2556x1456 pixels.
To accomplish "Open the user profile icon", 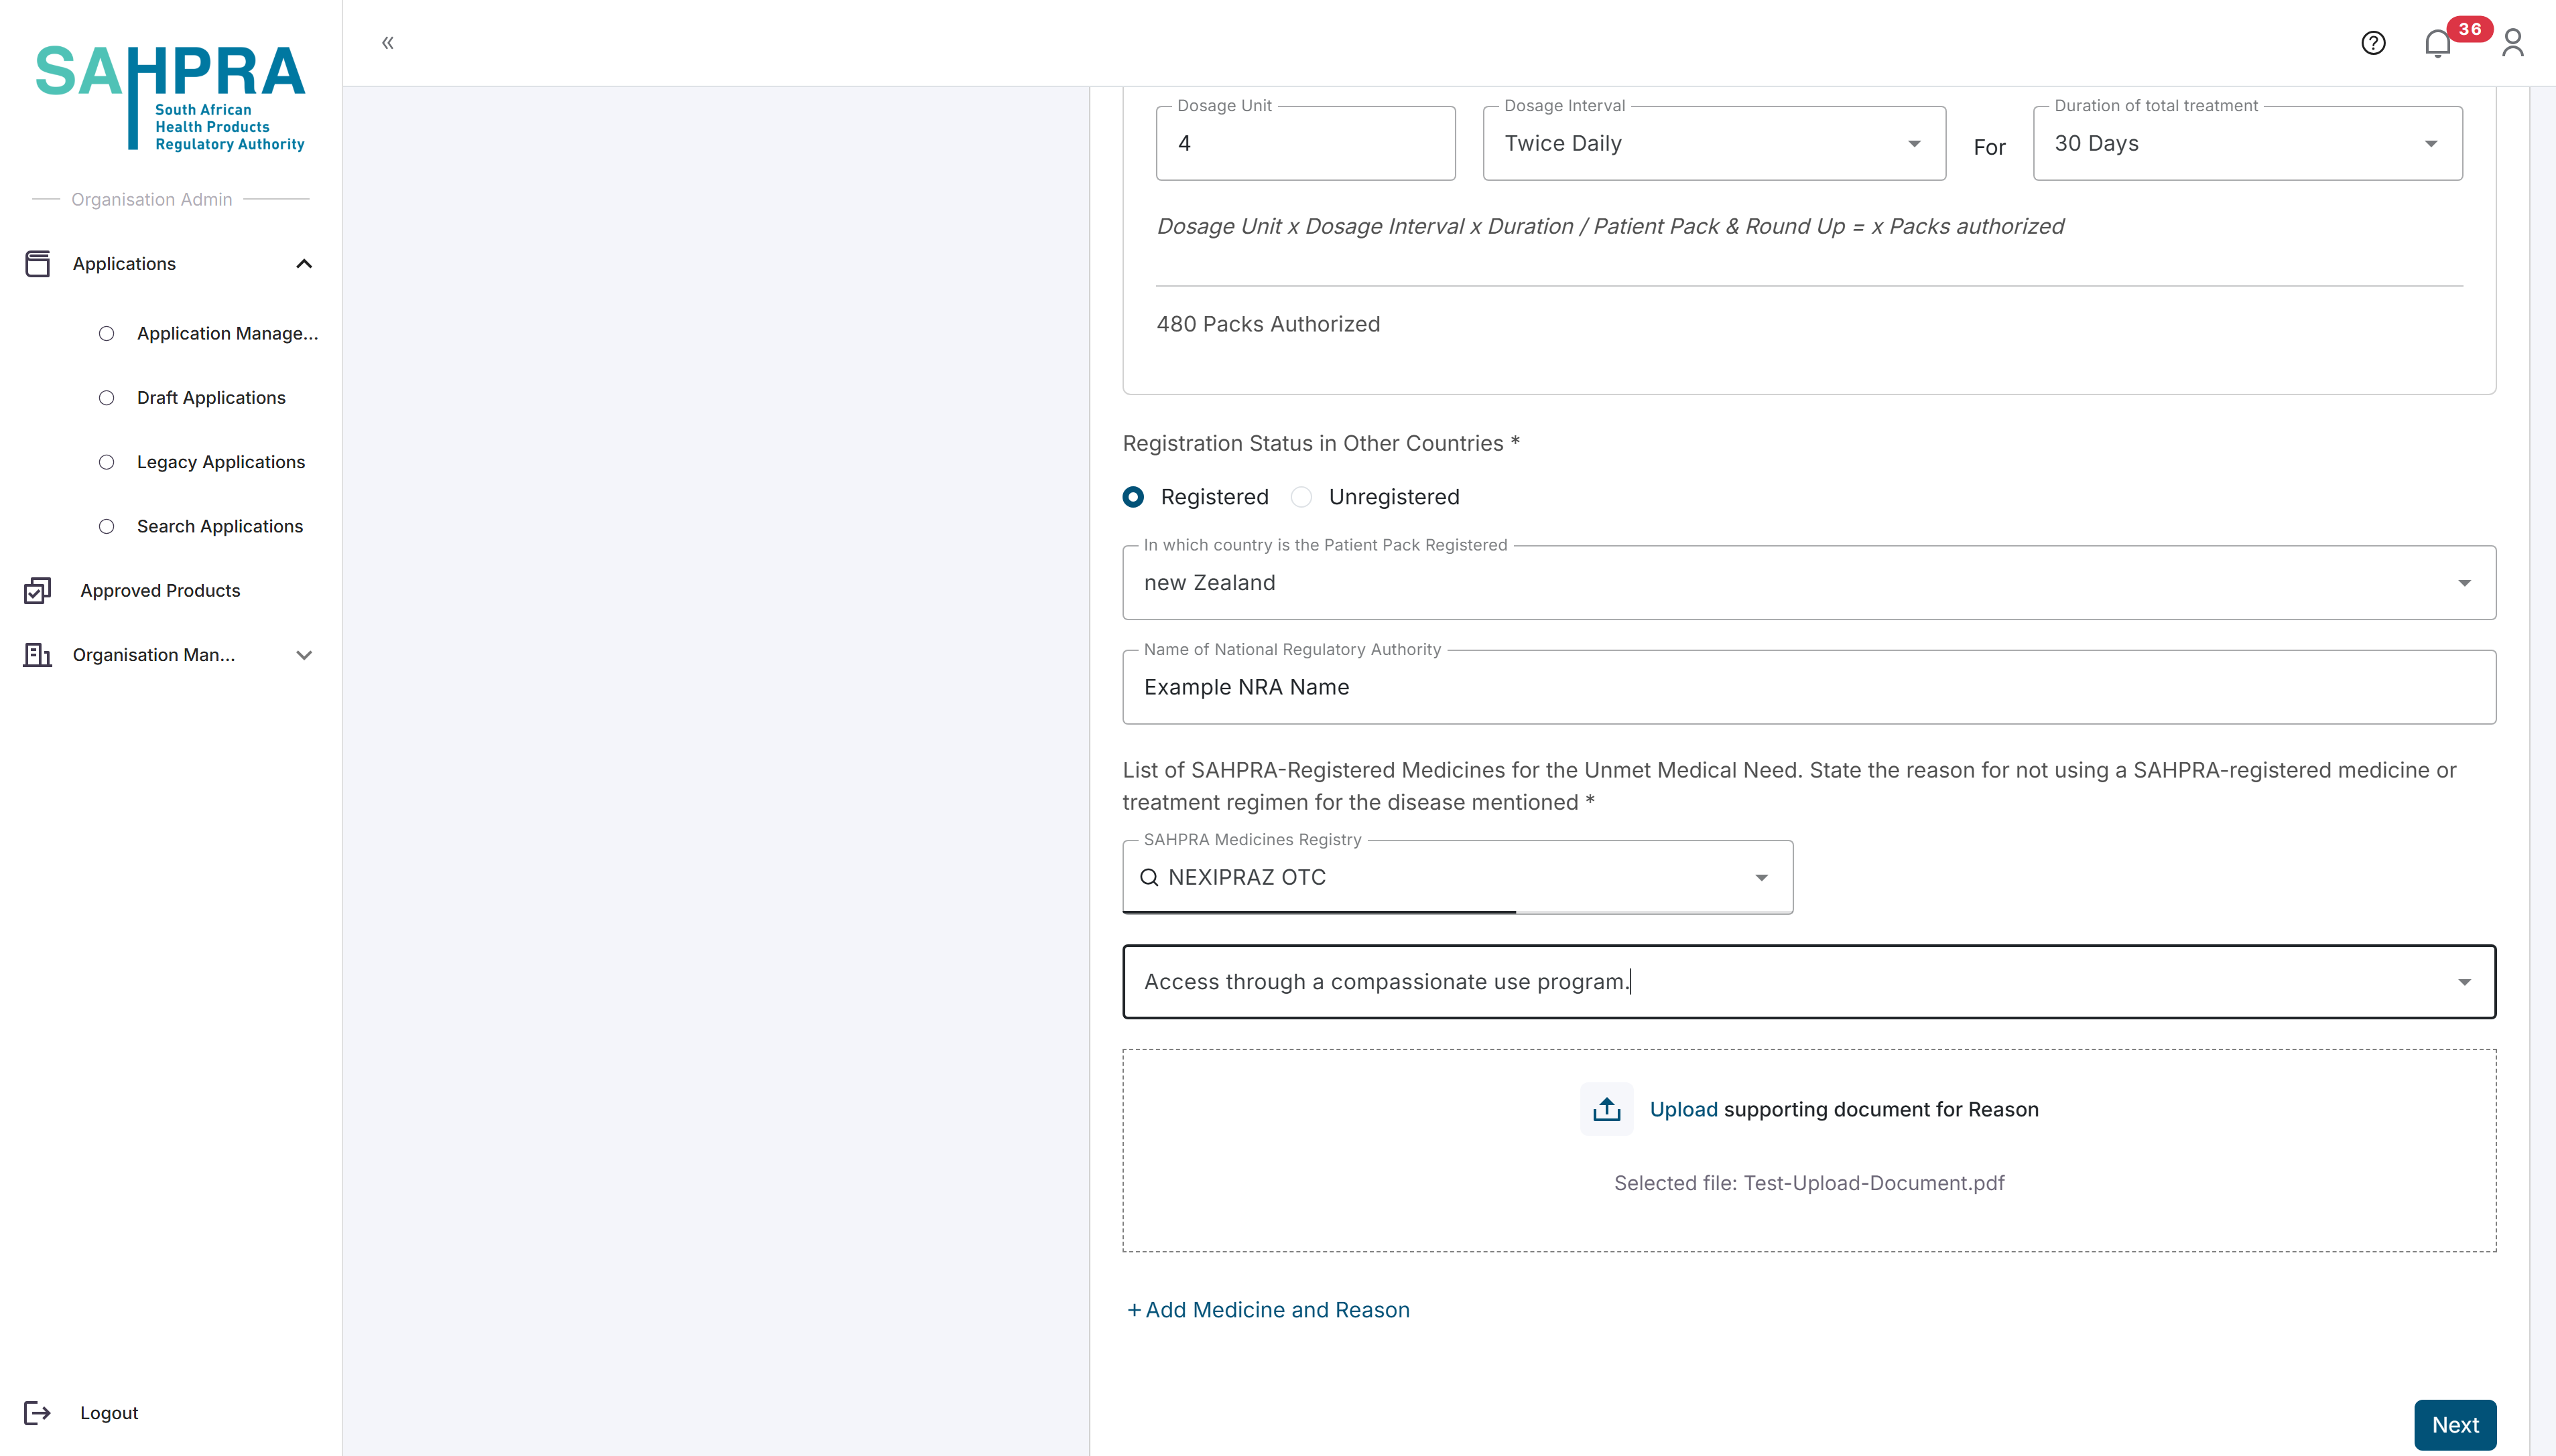I will click(x=2512, y=43).
